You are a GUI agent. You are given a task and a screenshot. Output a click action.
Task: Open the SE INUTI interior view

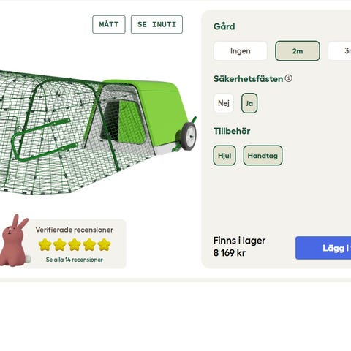156,24
